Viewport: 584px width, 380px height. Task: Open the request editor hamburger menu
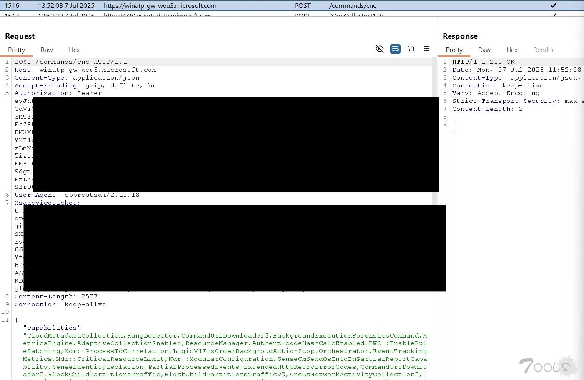426,49
